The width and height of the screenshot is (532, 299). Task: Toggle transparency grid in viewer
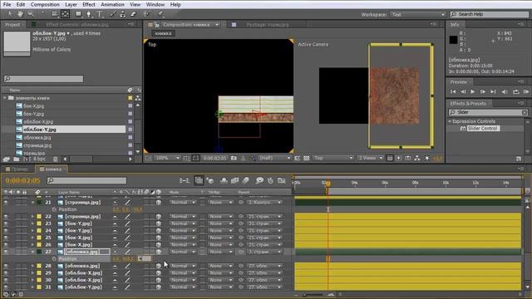tap(307, 158)
